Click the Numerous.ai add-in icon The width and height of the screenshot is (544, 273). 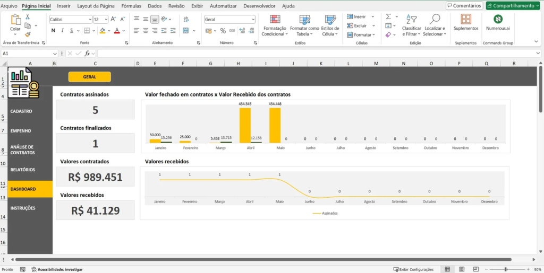tap(498, 20)
